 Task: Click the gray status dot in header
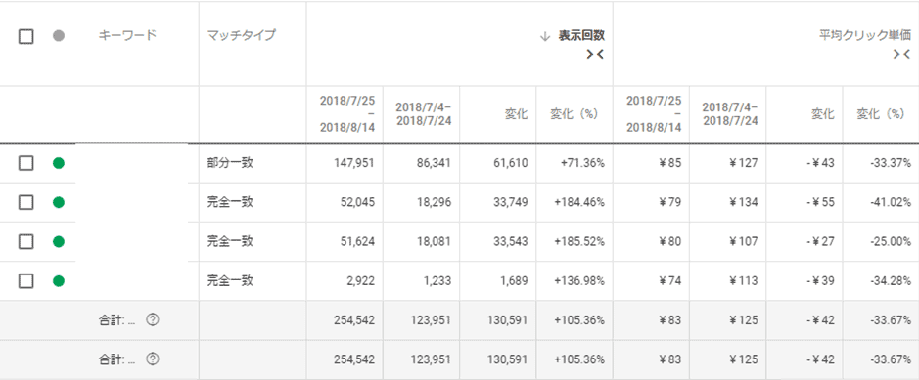(x=58, y=36)
